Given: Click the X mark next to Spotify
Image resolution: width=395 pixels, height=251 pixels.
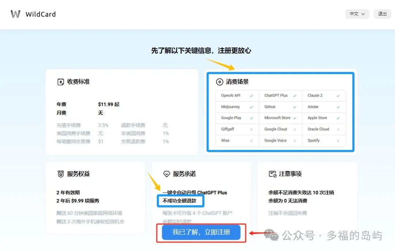Looking at the screenshot, I should [338, 141].
